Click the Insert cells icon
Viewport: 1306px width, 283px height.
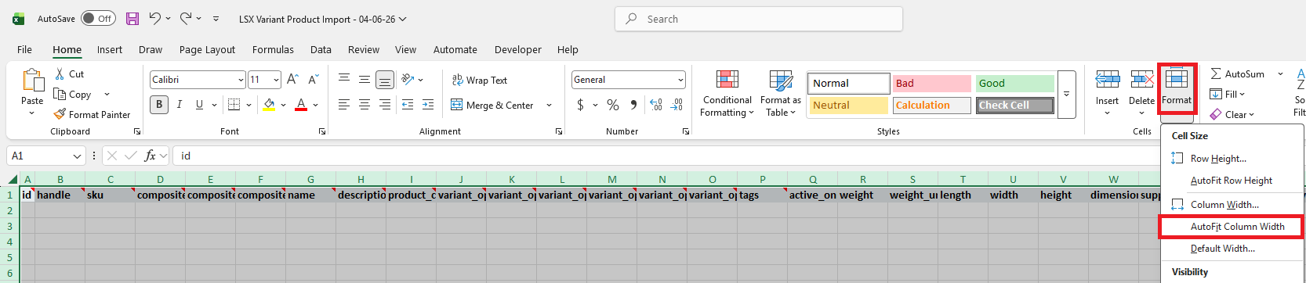(1107, 80)
